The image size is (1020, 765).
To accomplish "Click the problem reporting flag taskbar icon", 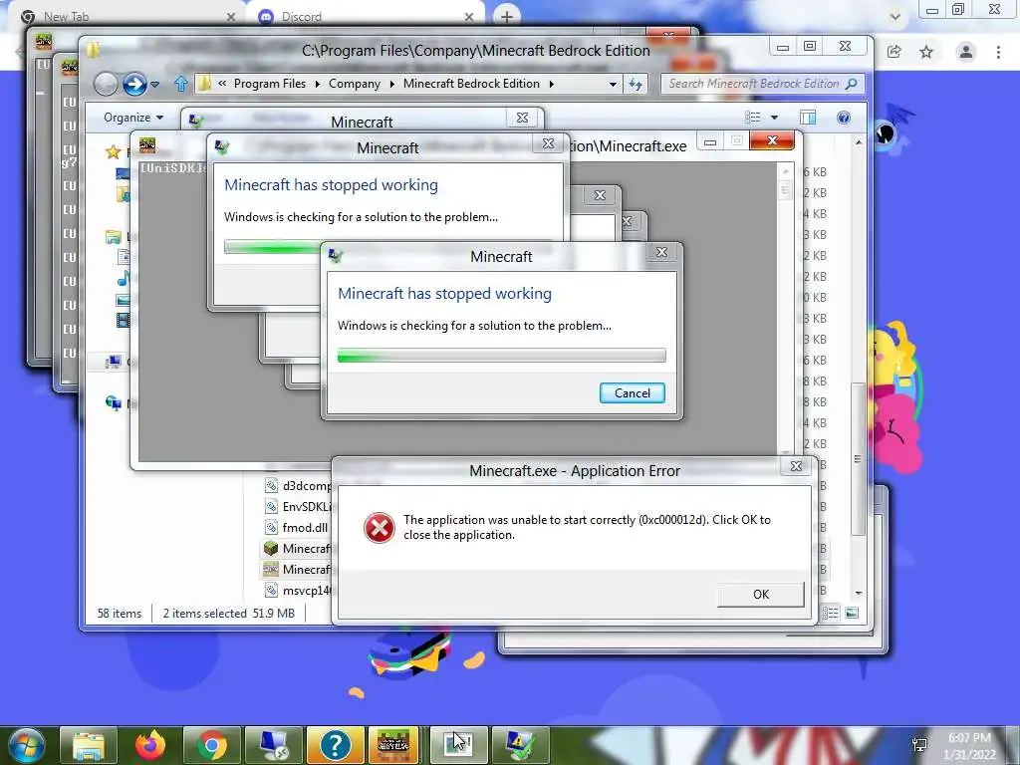I will (x=520, y=745).
